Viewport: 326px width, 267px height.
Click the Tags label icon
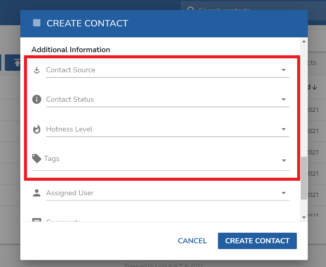[x=37, y=158]
